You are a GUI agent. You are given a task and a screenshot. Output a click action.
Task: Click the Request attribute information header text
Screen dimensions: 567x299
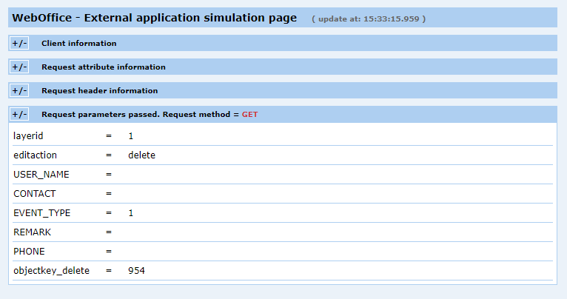[x=103, y=67]
